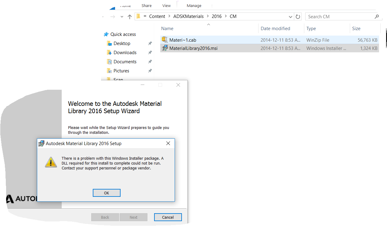Image resolution: width=387 pixels, height=226 pixels.
Task: Click the CM breadcrumb in the address bar
Action: (x=233, y=16)
